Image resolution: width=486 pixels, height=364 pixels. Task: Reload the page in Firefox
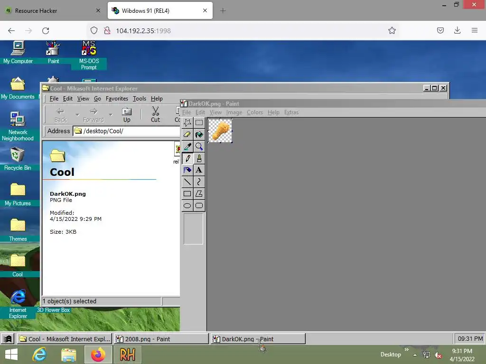coord(46,31)
